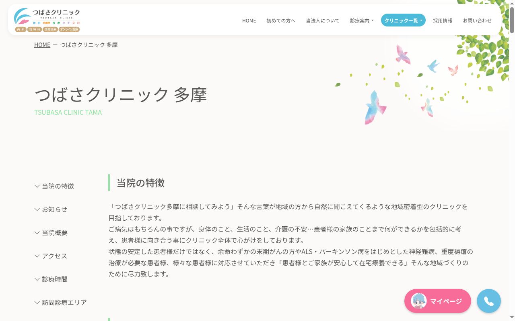The image size is (515, 321).
Task: Open HOME in the top navigation
Action: coord(249,20)
